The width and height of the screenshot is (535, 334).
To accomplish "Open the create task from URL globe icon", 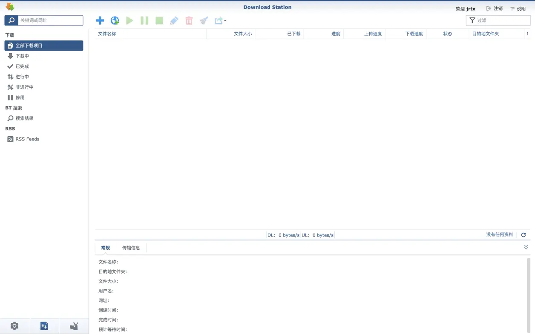I will (115, 20).
